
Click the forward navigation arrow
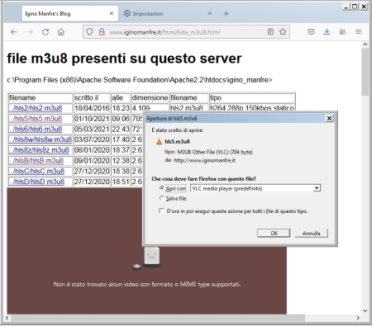[30, 32]
